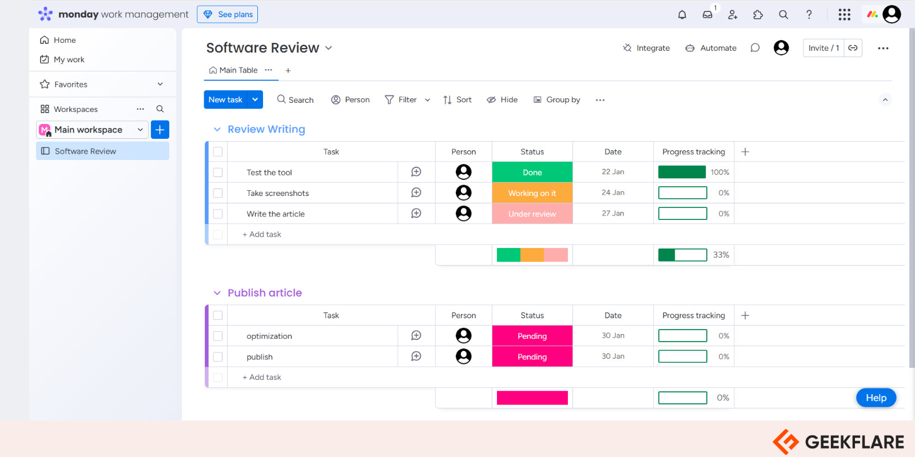Switch to Main Table tab
The image size is (915, 457).
[233, 70]
